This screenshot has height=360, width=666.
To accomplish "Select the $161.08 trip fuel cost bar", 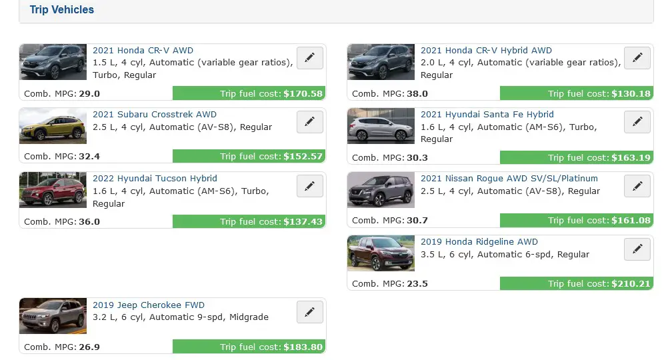I will coord(577,220).
